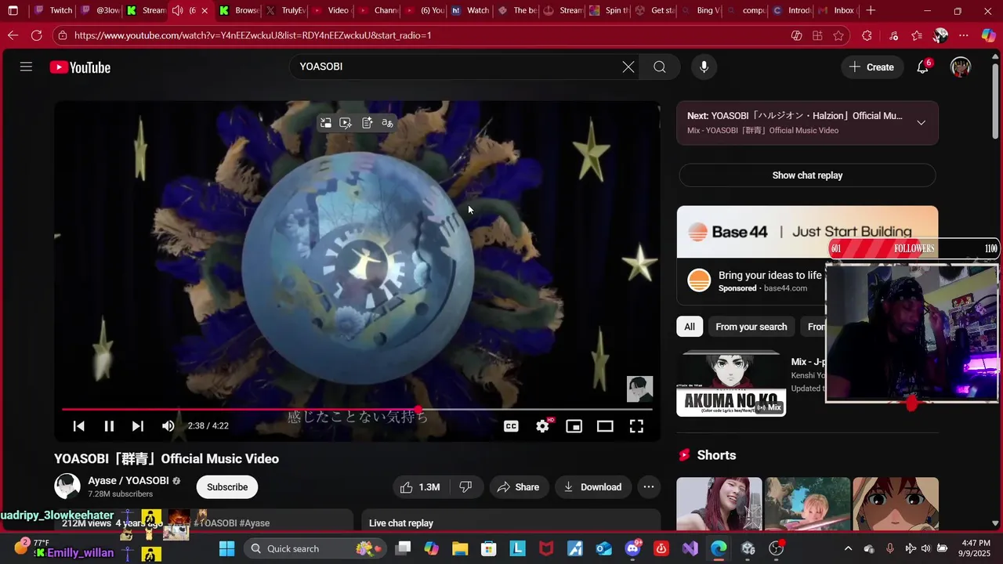Viewport: 1003px width, 564px height.
Task: Click the #Ayase hashtag link
Action: click(254, 523)
